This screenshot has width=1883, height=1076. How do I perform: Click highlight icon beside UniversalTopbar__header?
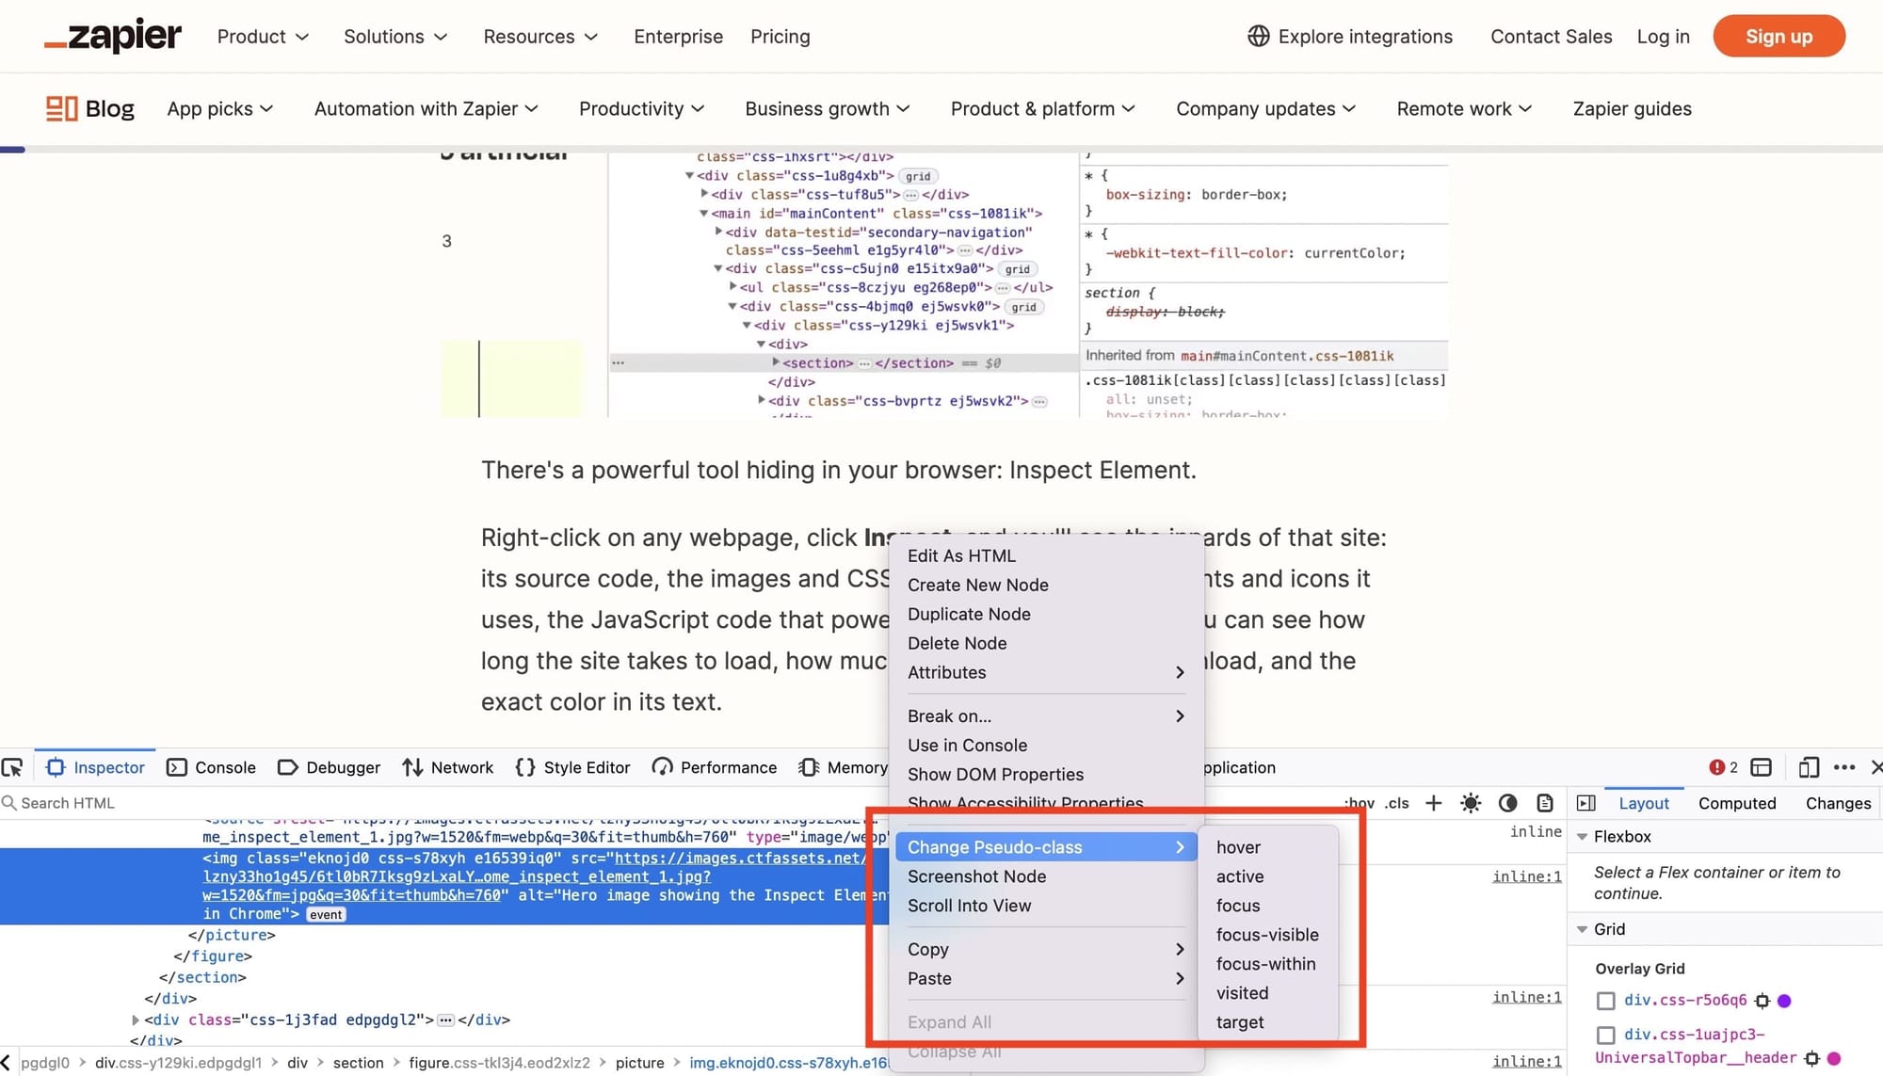click(x=1811, y=1058)
